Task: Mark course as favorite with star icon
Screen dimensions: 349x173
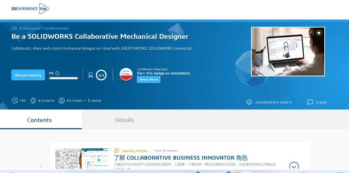Action: click(x=319, y=33)
